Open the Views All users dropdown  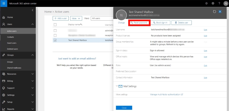102,18
